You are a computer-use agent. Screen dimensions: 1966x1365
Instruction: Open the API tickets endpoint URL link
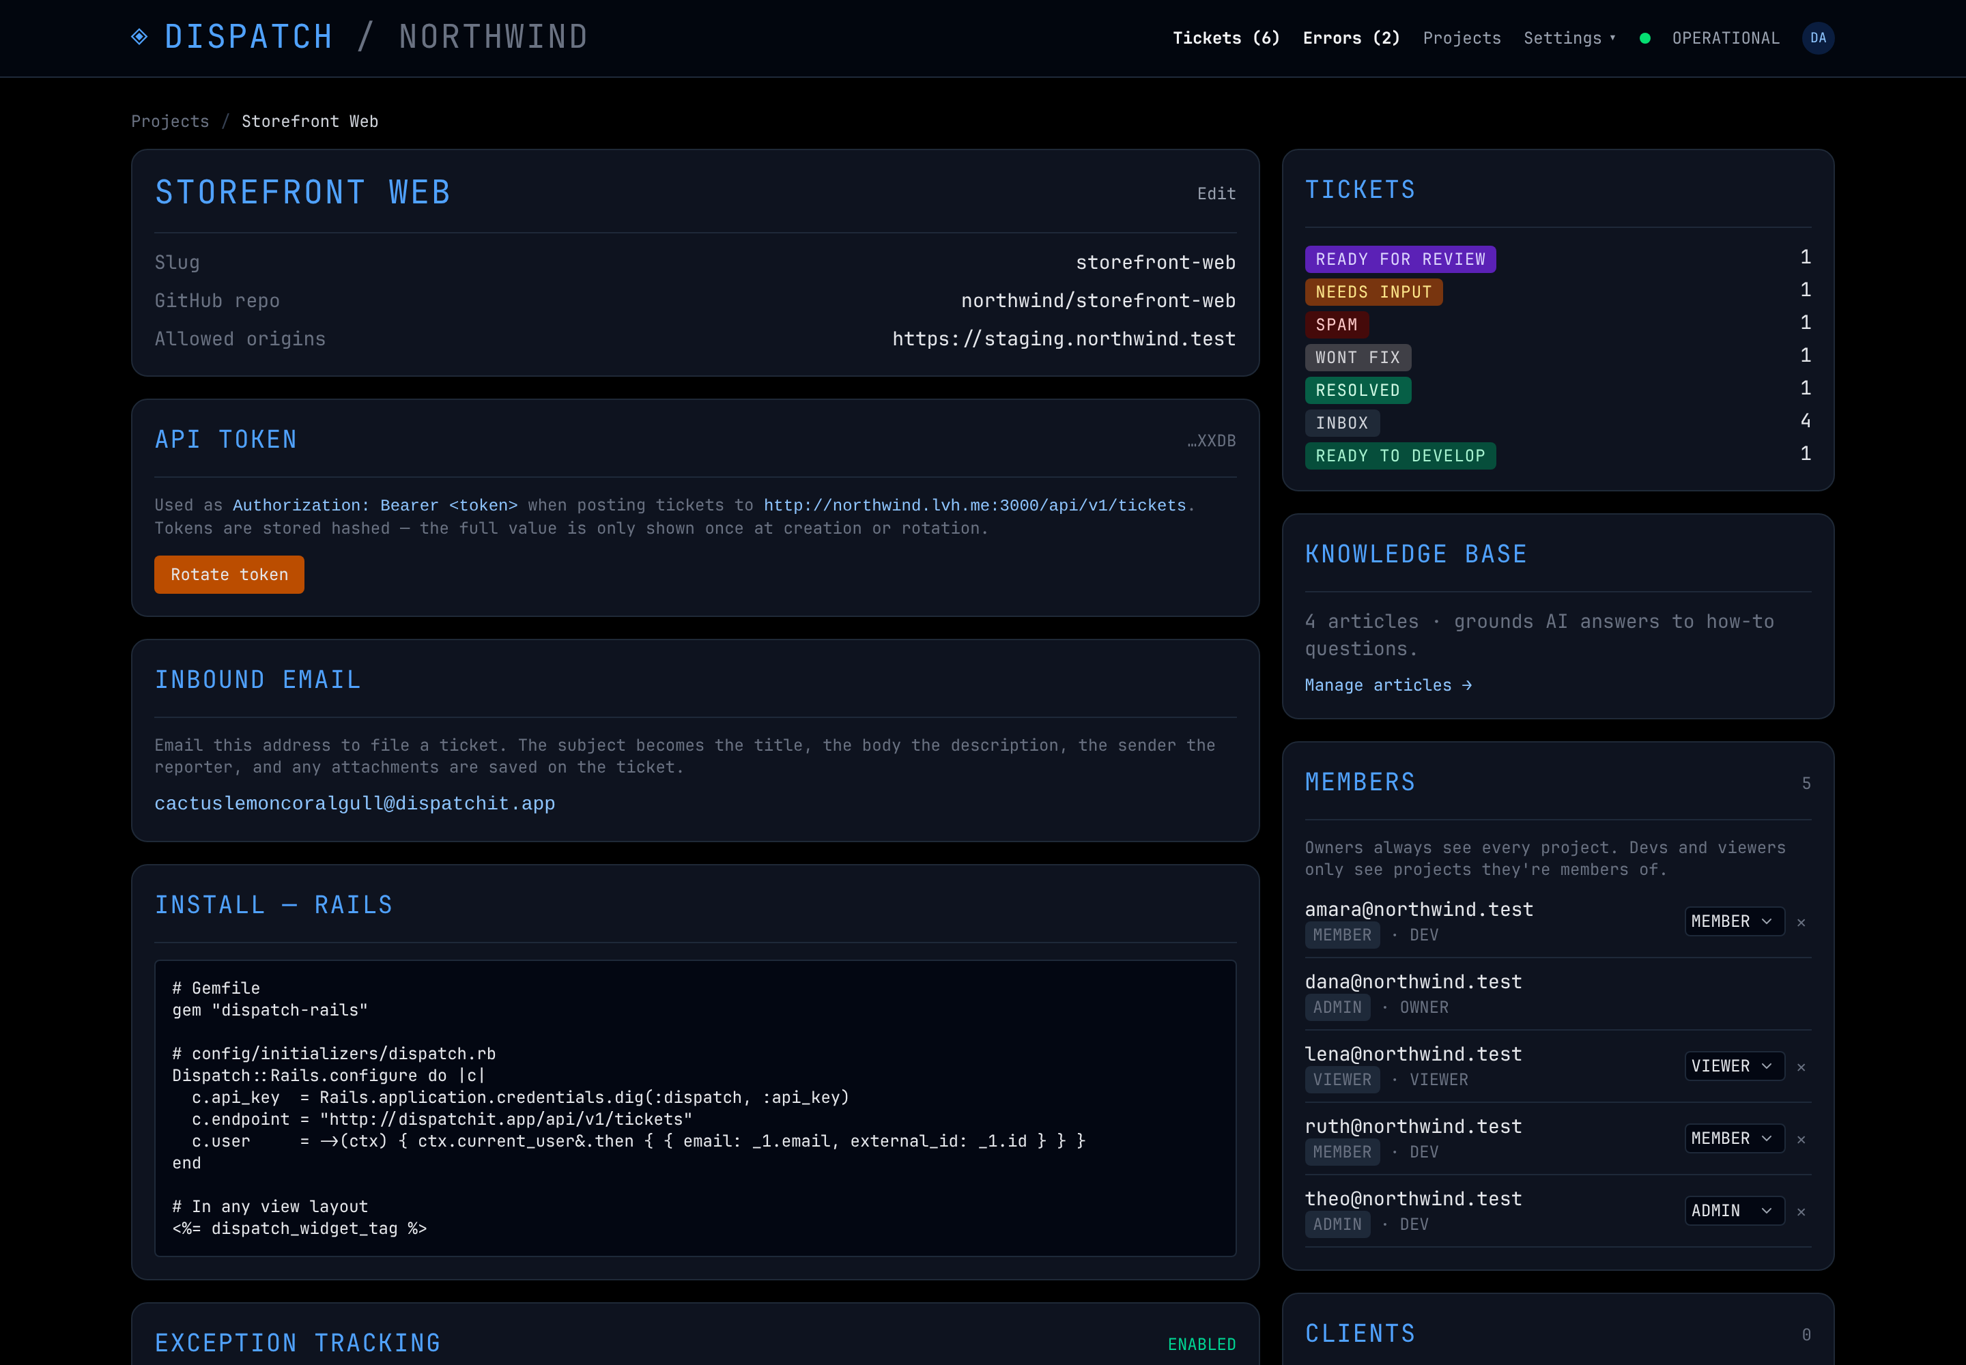(x=974, y=506)
